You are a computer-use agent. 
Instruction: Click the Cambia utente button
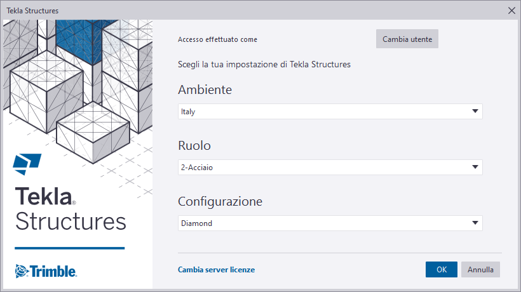[x=407, y=39]
